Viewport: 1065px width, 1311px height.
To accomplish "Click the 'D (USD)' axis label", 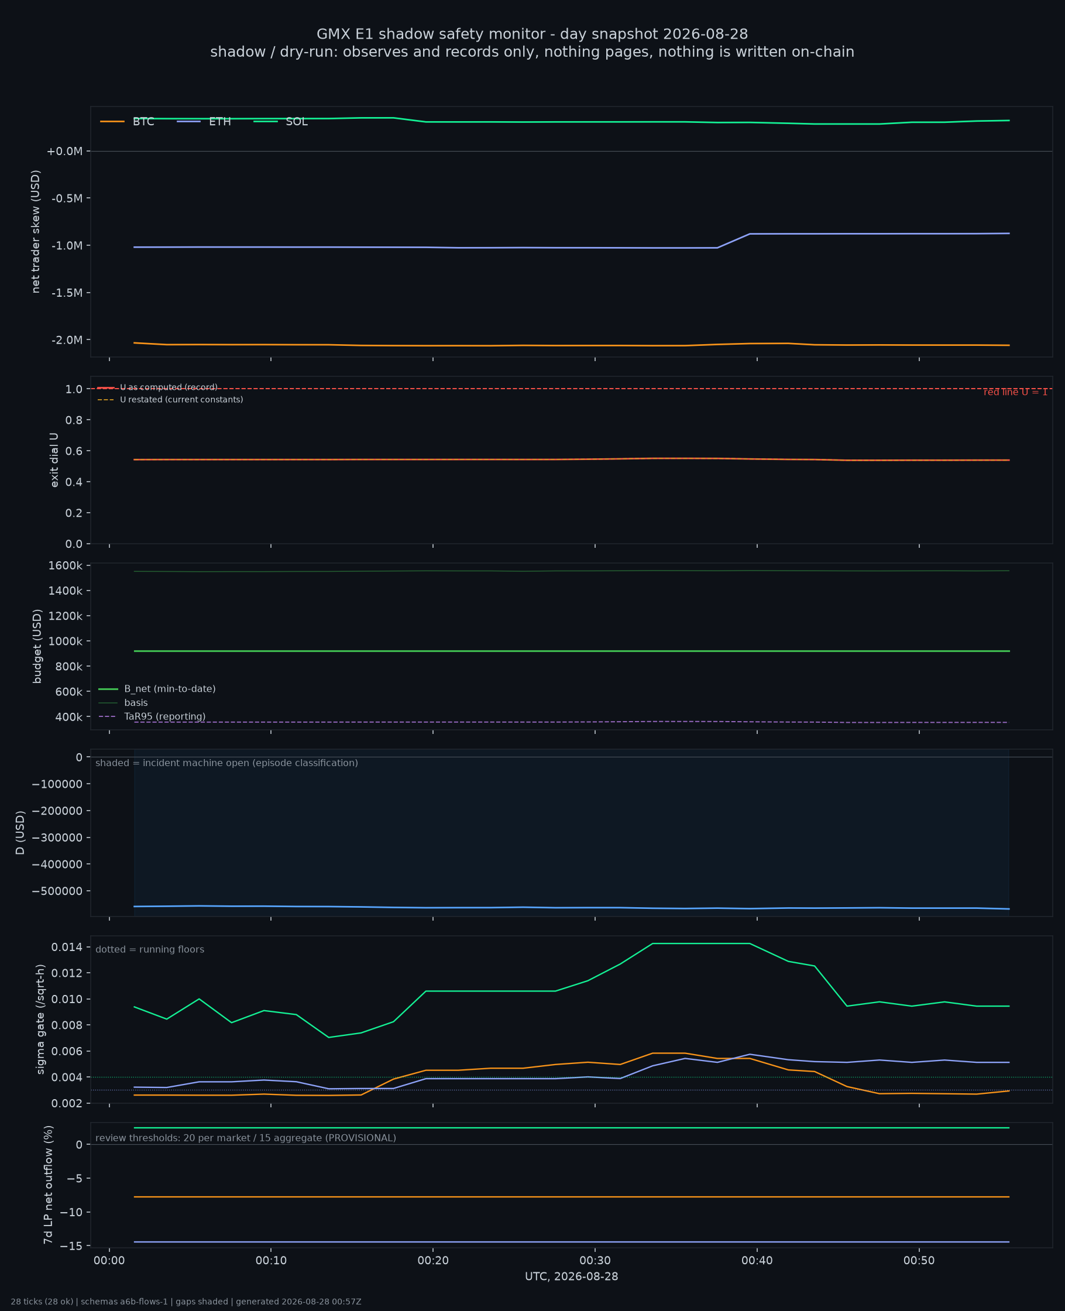I will (x=20, y=832).
